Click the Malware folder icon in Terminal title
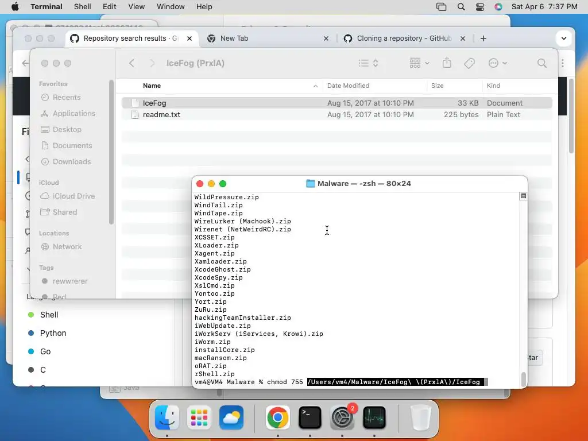Image resolution: width=588 pixels, height=441 pixels. click(x=311, y=183)
